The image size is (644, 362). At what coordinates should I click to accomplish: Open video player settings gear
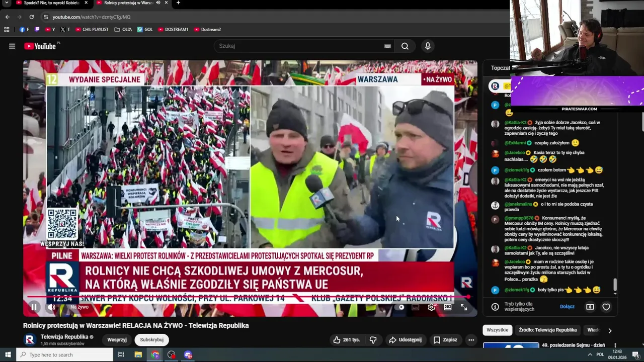[432, 307]
